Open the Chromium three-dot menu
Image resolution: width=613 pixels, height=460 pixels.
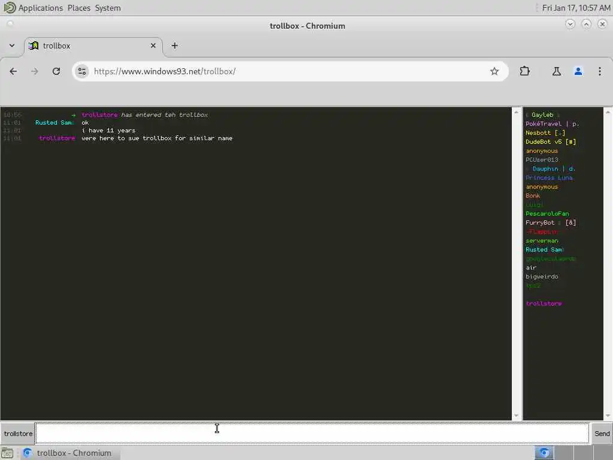599,71
